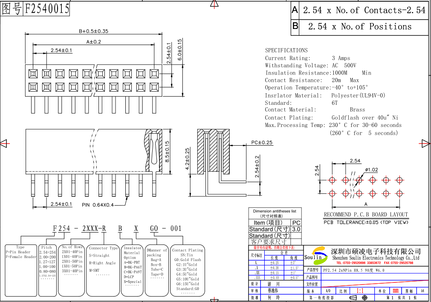Click drawing number F2540015

click(47, 9)
